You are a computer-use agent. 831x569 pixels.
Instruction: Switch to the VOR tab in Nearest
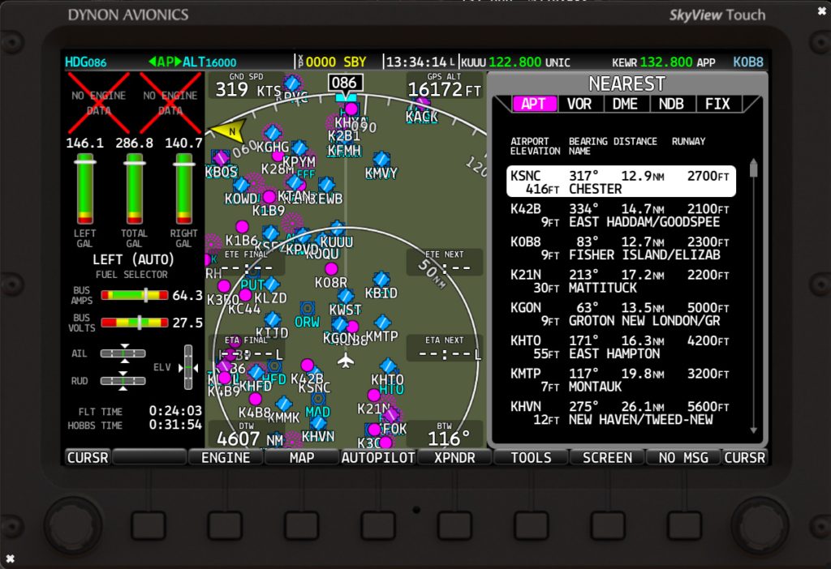(579, 104)
